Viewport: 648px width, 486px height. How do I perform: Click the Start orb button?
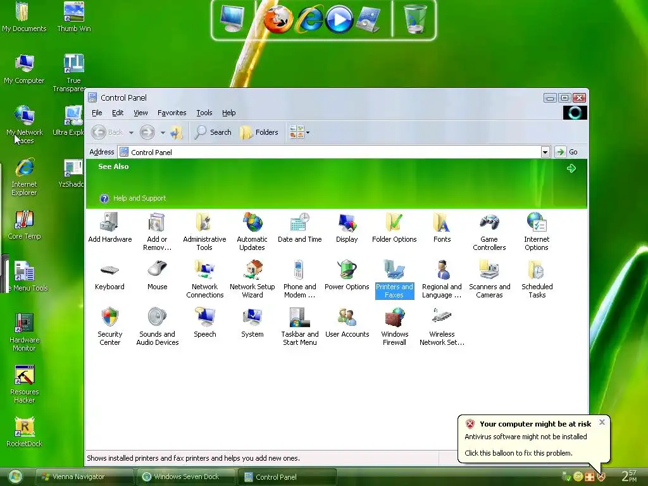pos(15,477)
